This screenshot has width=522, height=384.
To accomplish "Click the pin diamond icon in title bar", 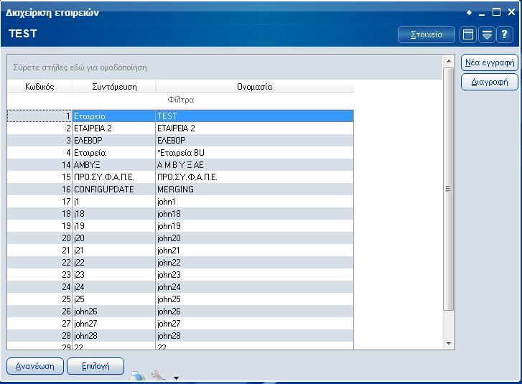I will (x=469, y=13).
